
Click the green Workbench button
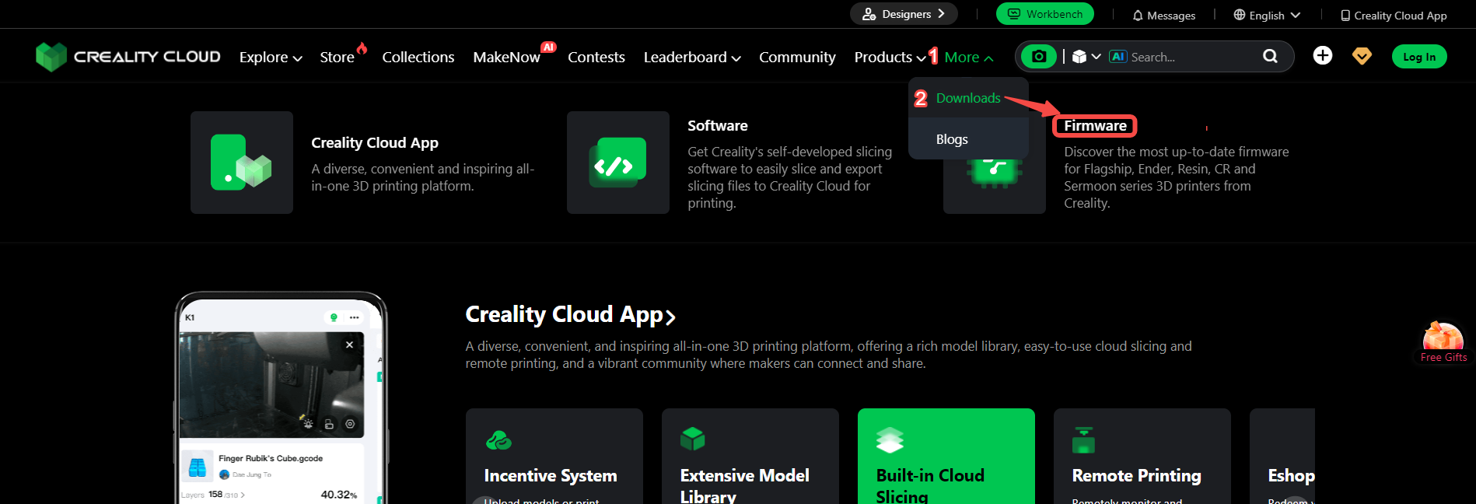[1044, 14]
